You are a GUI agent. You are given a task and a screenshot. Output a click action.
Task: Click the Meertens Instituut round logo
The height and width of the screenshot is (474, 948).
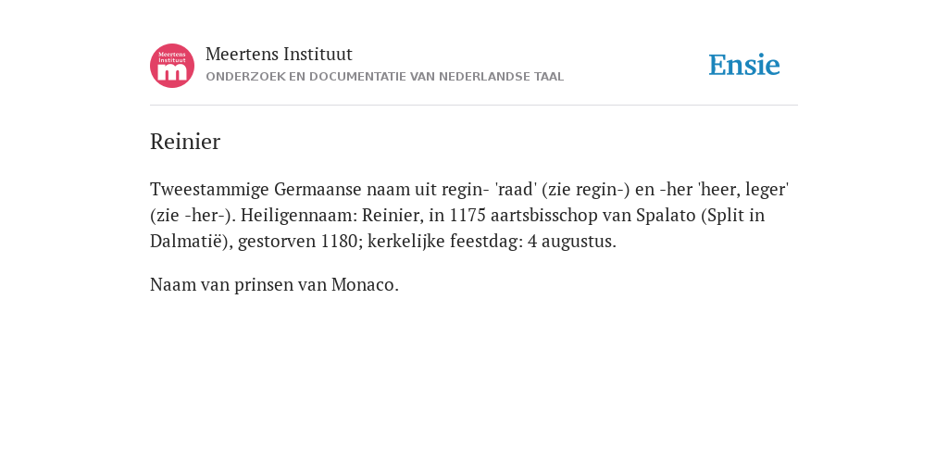[x=172, y=66]
